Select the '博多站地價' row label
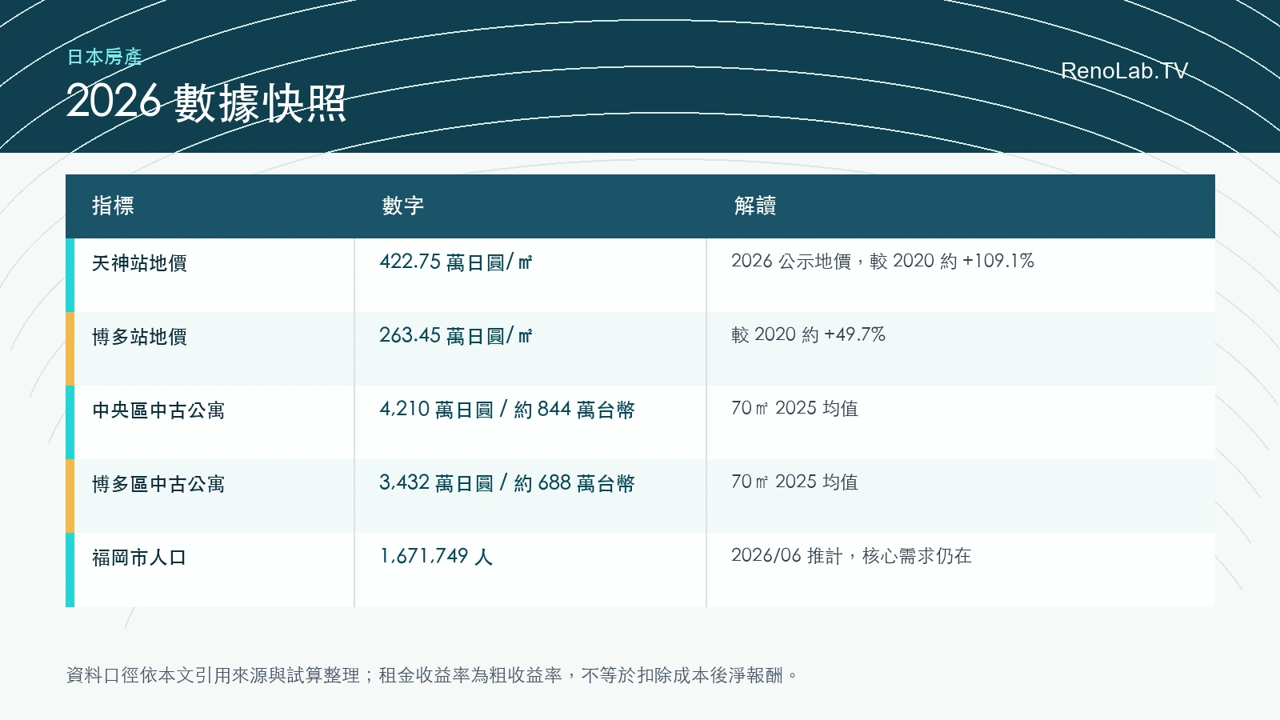The image size is (1280, 720). click(x=139, y=337)
